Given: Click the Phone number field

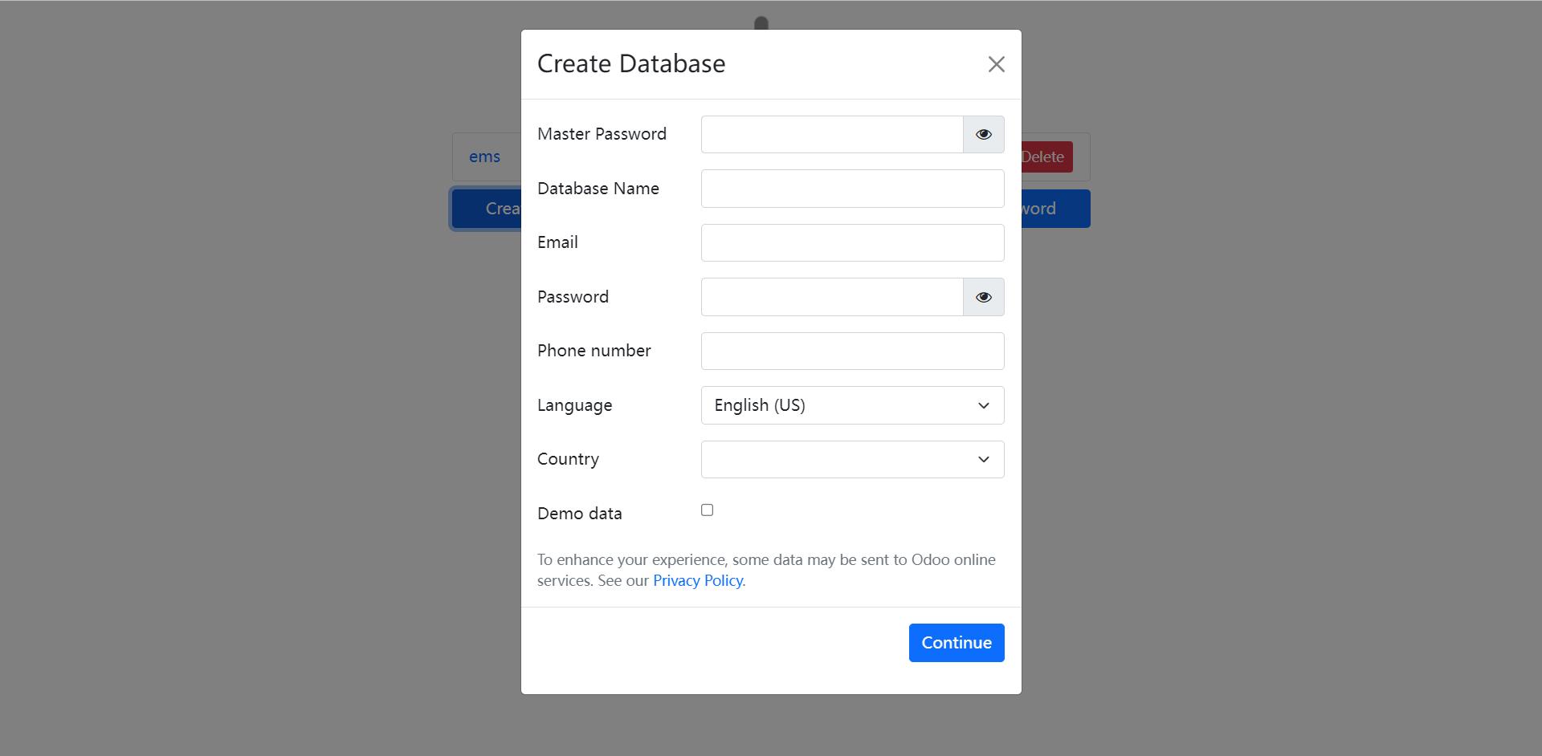Looking at the screenshot, I should tap(851, 352).
